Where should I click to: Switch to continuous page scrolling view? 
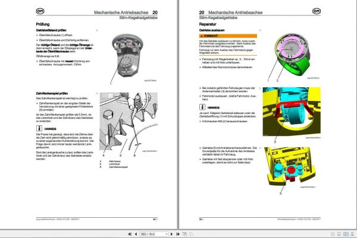339,234
